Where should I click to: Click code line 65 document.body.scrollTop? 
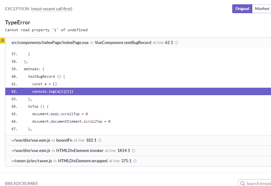coord(60,114)
